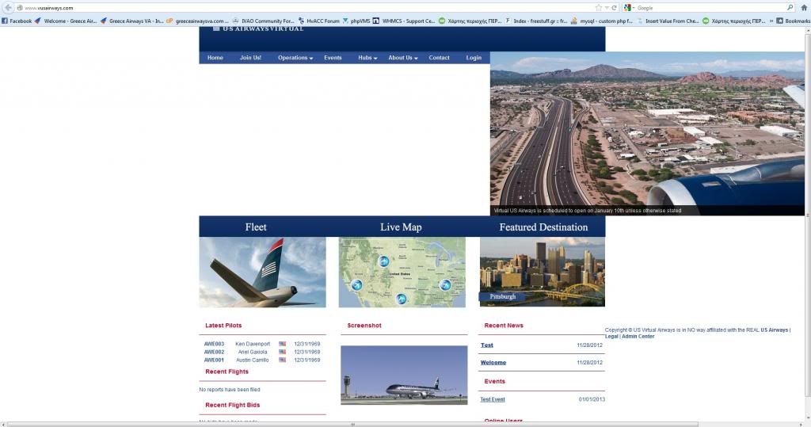Open the IVAO Community Forum bookmark
The width and height of the screenshot is (811, 427).
263,21
